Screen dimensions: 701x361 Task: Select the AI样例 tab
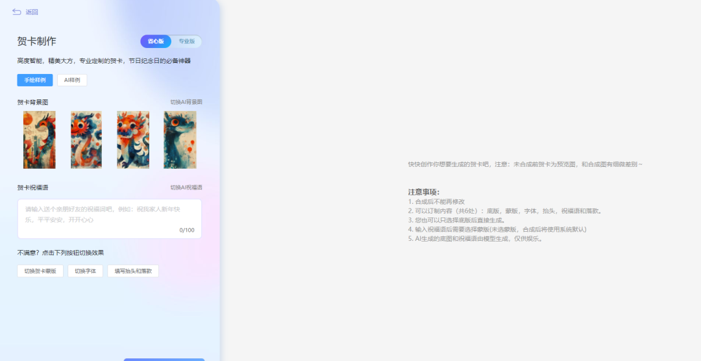coord(72,80)
